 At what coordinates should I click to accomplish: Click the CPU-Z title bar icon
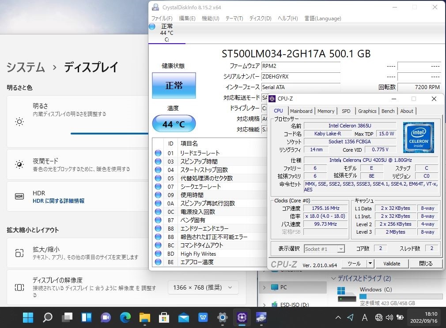(272, 99)
